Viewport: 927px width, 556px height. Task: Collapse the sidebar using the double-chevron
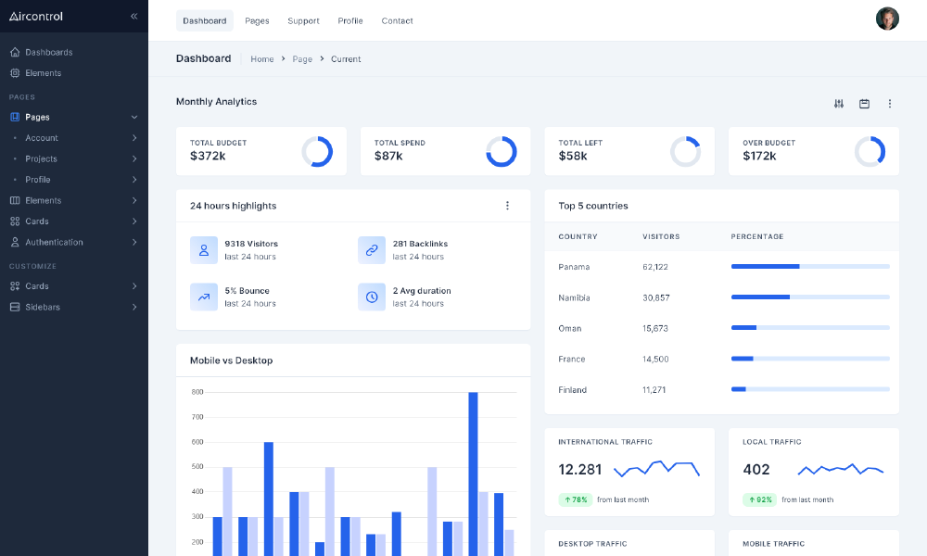click(x=133, y=16)
